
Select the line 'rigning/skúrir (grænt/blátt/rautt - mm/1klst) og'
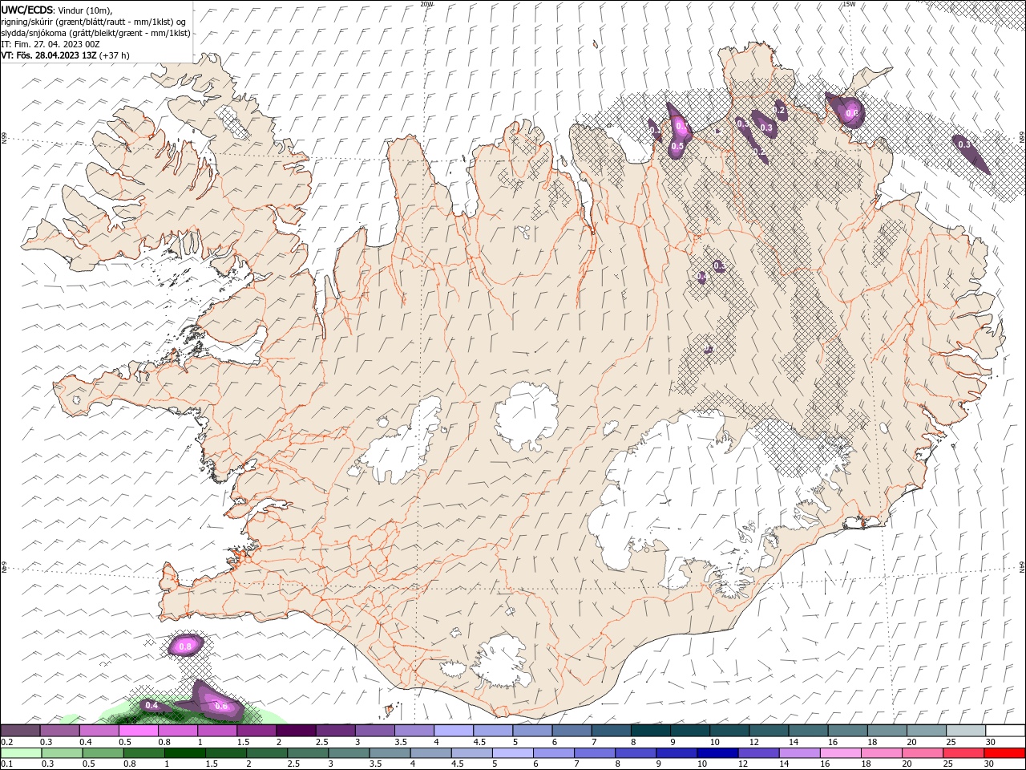pyautogui.click(x=95, y=21)
